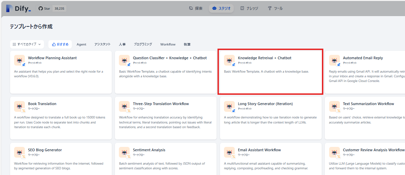Open the Question Classifier + Knowledge + Chatbot title

point(170,58)
